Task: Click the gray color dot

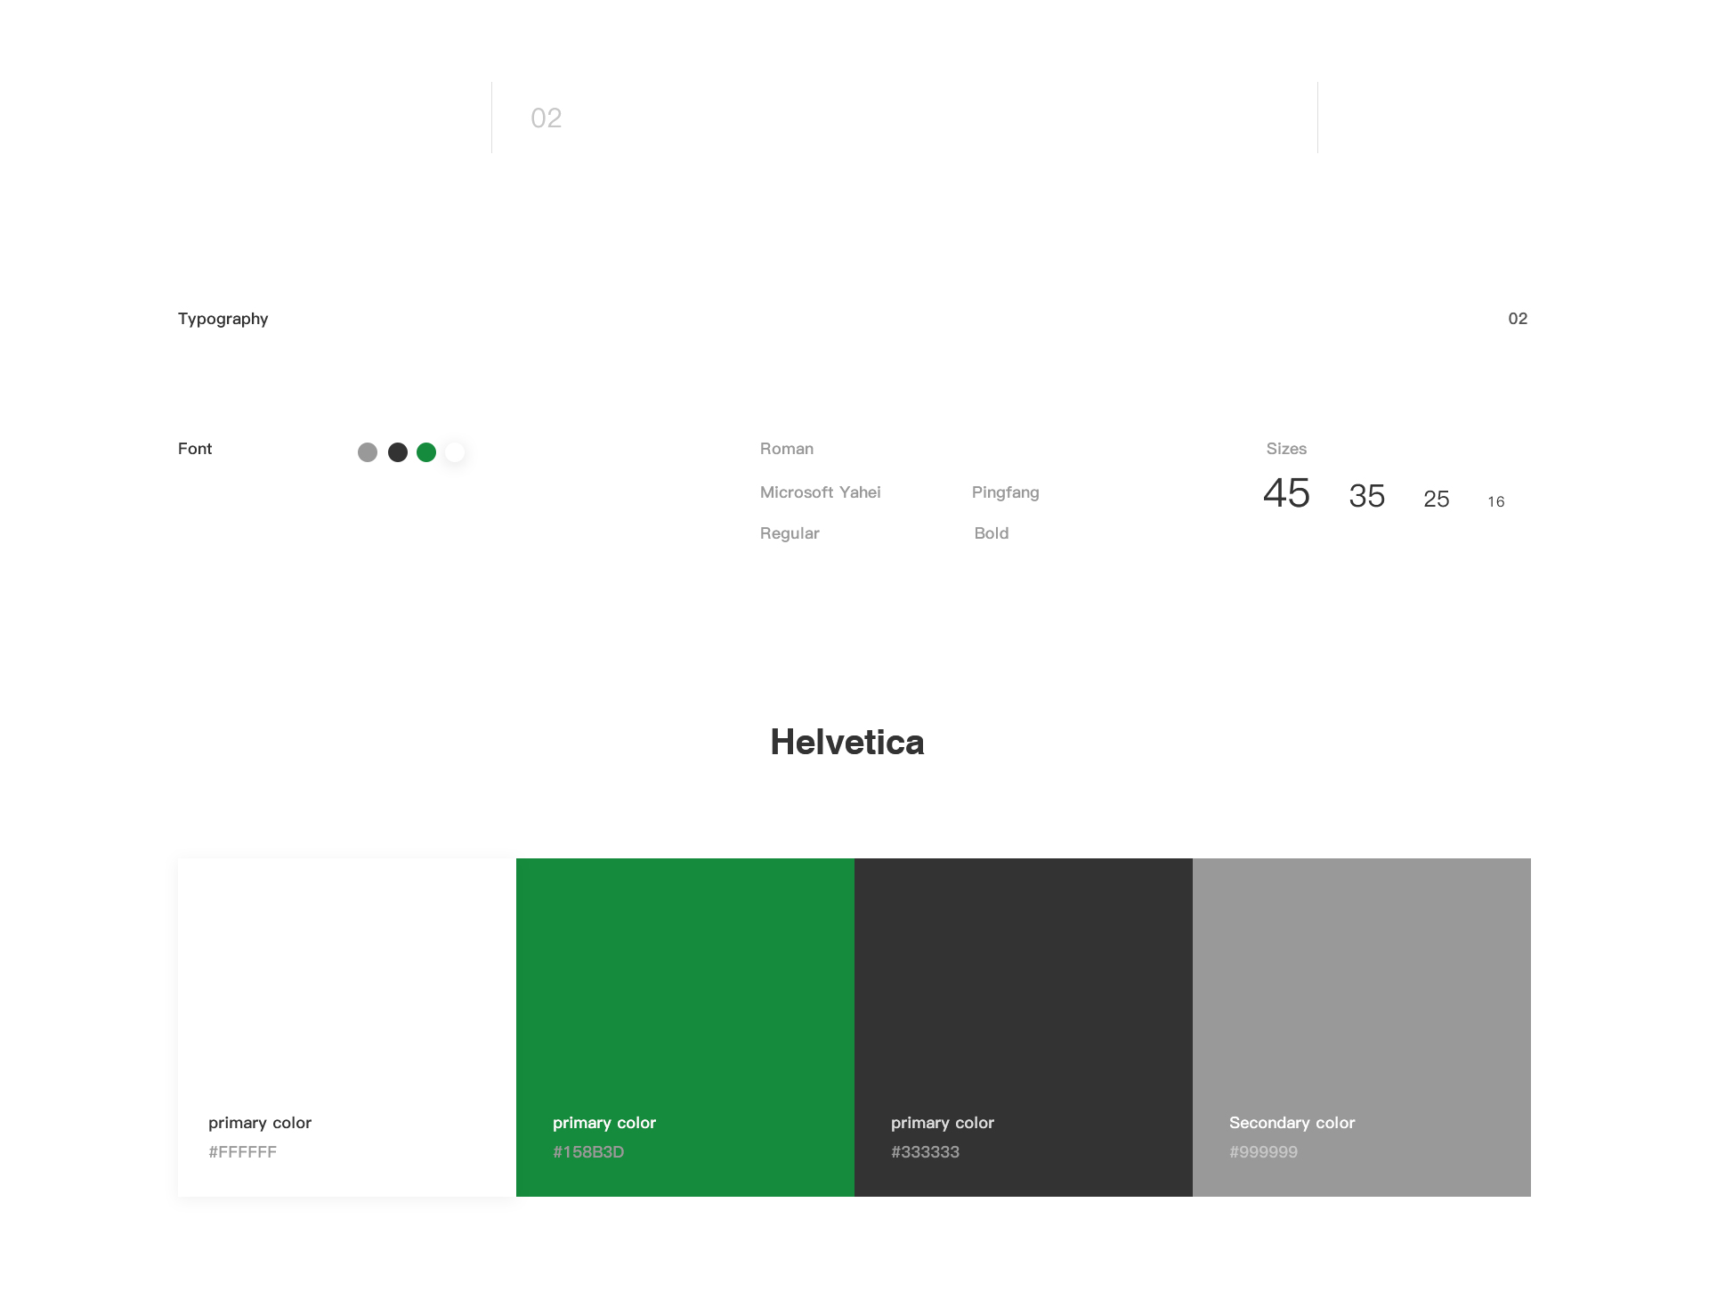Action: click(x=368, y=452)
